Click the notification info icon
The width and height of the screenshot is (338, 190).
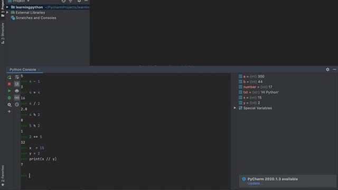(x=244, y=179)
